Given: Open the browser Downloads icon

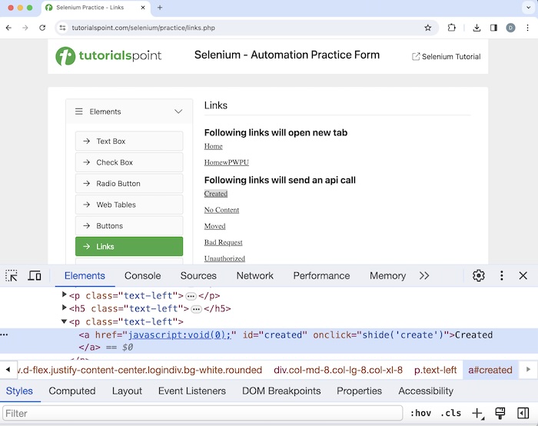Looking at the screenshot, I should [477, 28].
